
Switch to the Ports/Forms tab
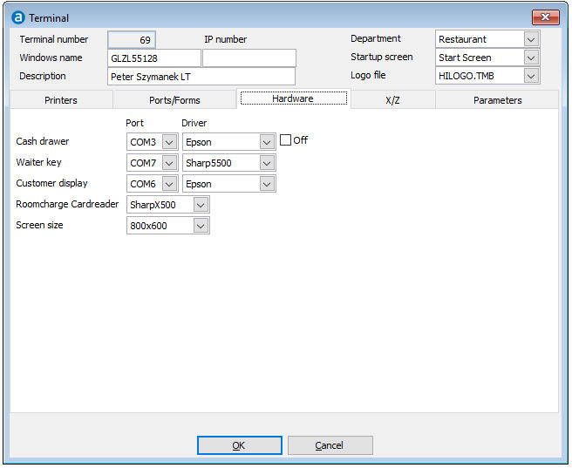click(x=174, y=100)
